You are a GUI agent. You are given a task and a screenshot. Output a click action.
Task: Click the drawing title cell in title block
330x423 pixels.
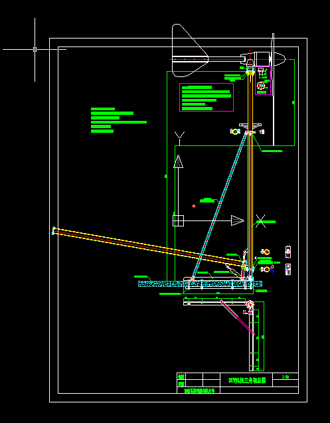coord(246,380)
